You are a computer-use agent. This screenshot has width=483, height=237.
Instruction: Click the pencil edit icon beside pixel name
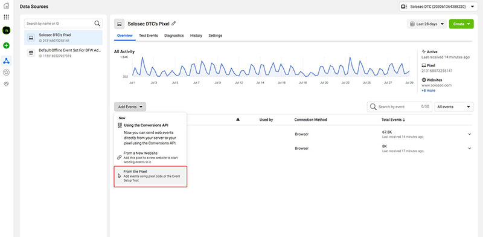click(x=174, y=24)
